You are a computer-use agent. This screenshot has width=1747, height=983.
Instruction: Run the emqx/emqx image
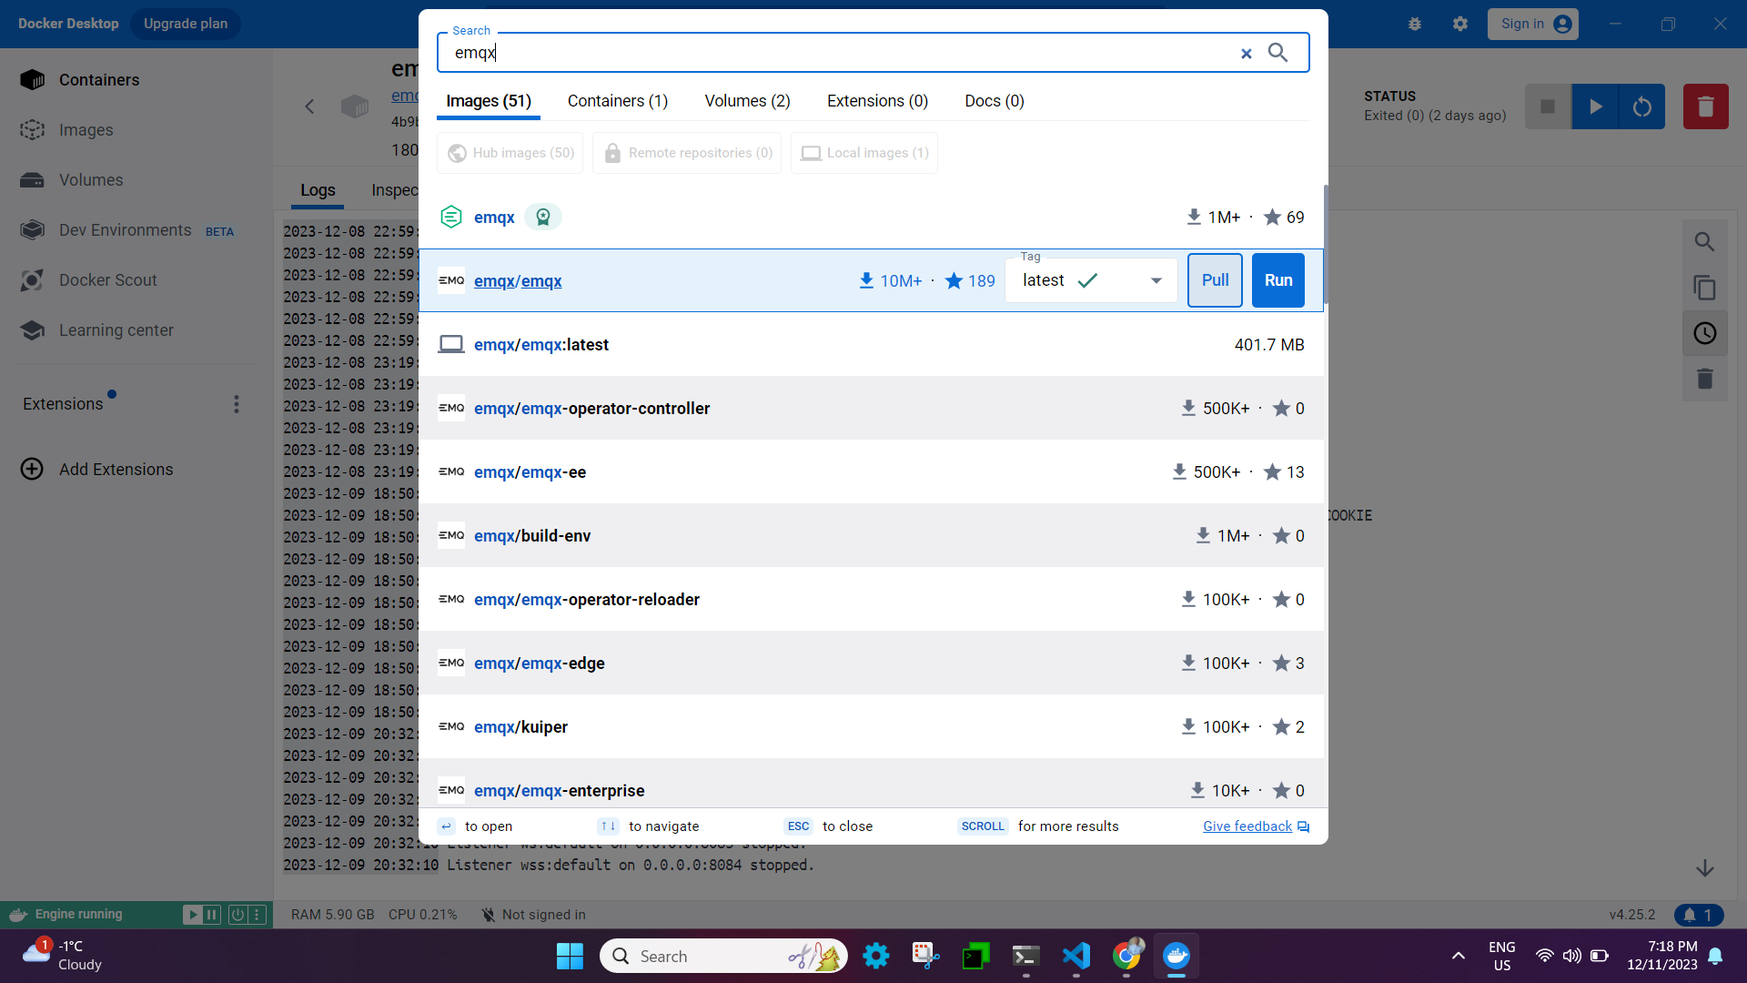1278,280
